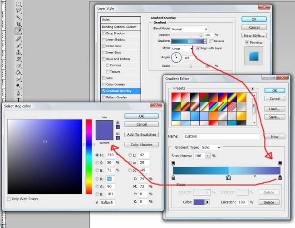Image resolution: width=295 pixels, height=228 pixels.
Task: Select the Crop tool
Action: 19,24
